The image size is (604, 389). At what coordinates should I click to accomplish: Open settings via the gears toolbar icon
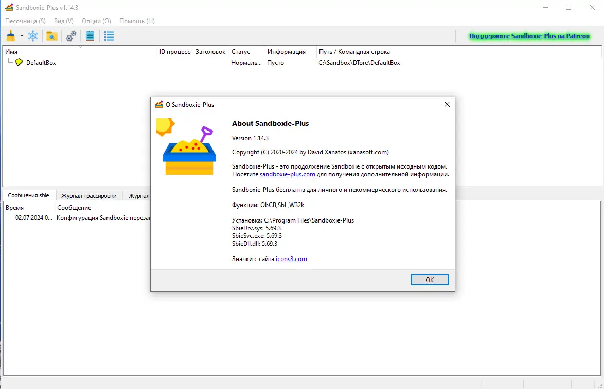pyautogui.click(x=71, y=36)
